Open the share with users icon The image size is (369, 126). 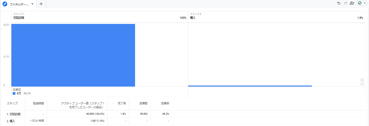(x=352, y=3)
